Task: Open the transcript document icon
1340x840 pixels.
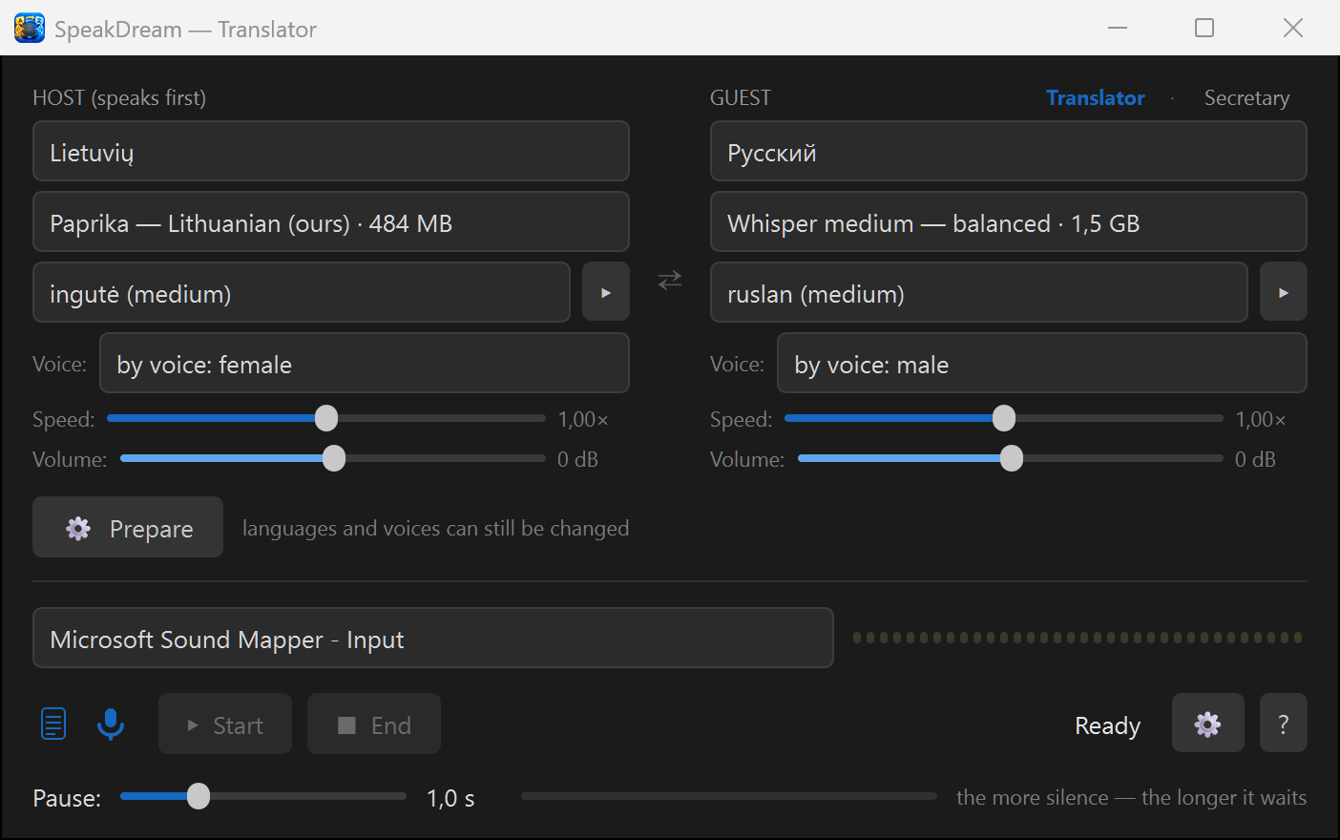Action: [53, 724]
